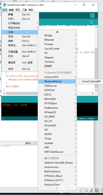Expand the Preferences examples
Viewport: 103px width, 195px height.
[x=57, y=108]
